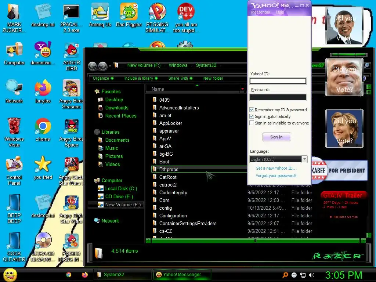Open the volume speaker tray icon
Viewport: 376px width, 282px height.
(x=312, y=275)
